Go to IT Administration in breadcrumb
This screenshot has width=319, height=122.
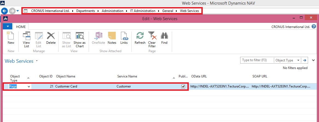143,11
